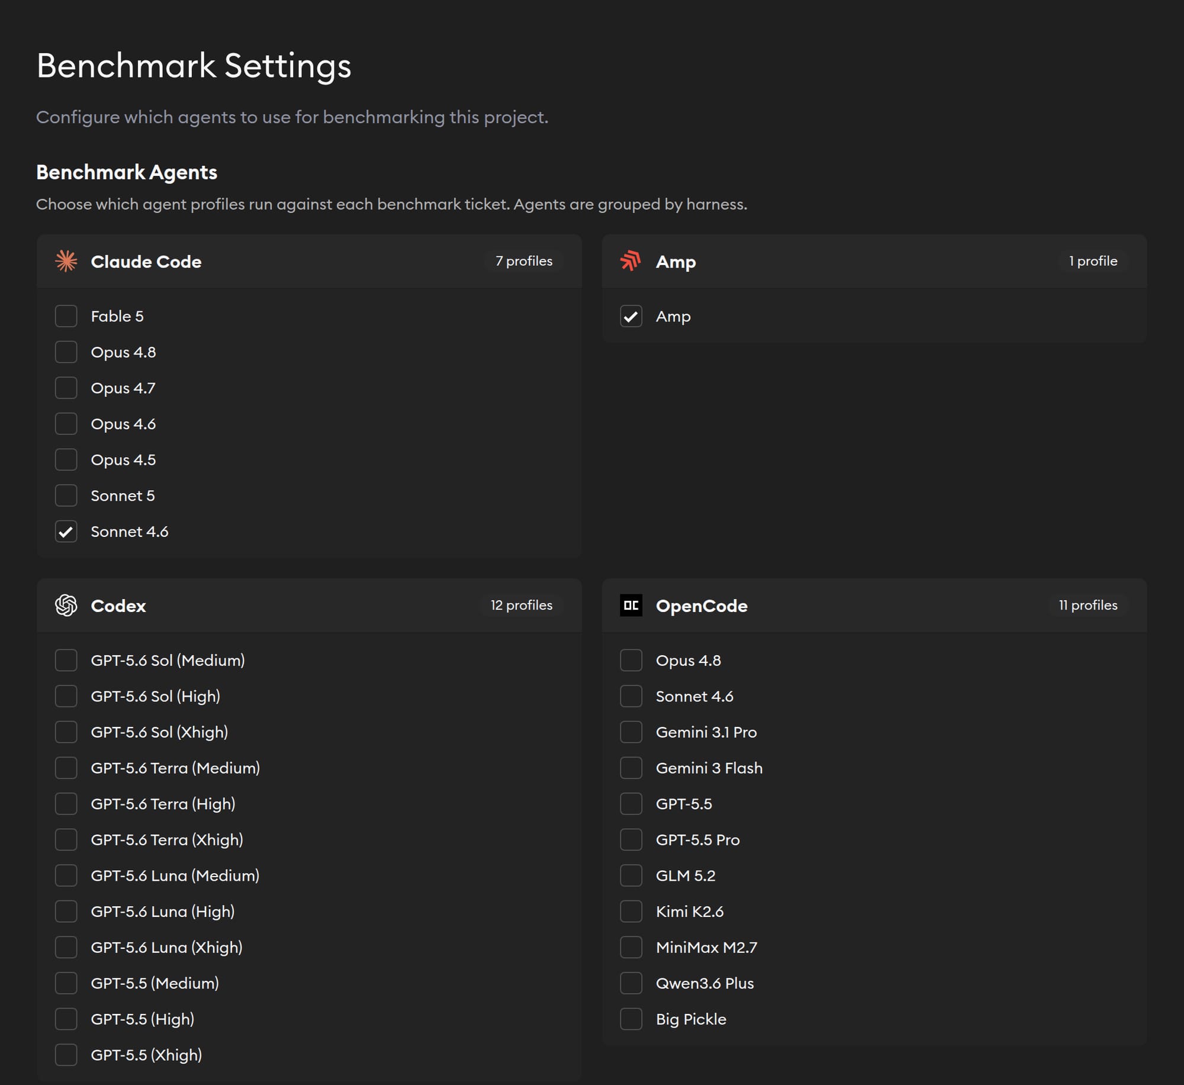Check Opus 4.8 under OpenCode
This screenshot has width=1184, height=1085.
[x=631, y=660]
